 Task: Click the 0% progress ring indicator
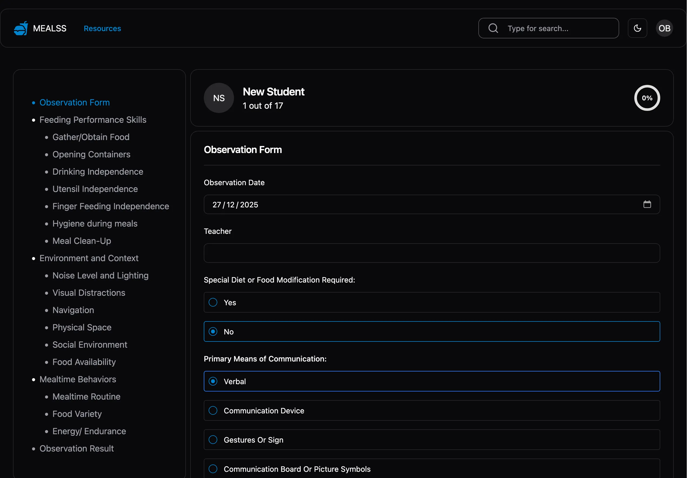[647, 98]
